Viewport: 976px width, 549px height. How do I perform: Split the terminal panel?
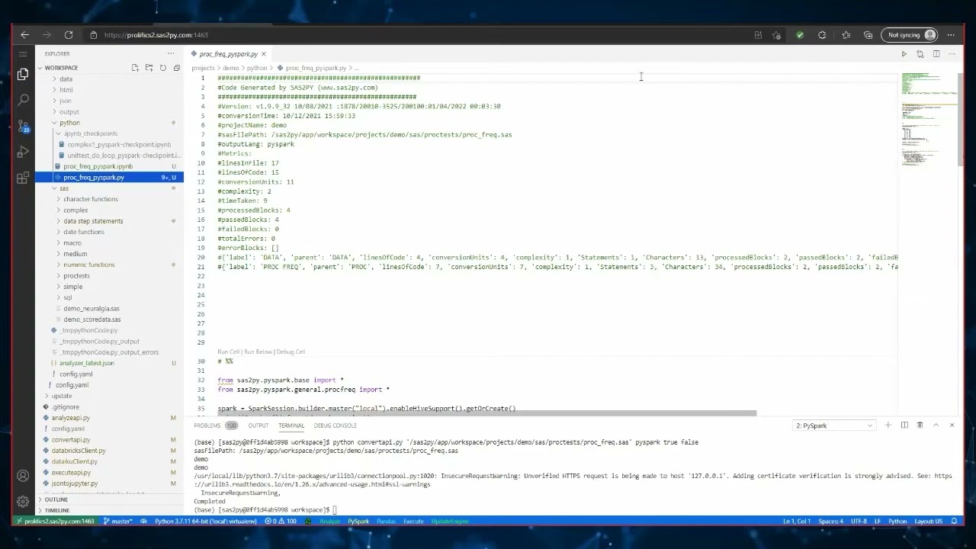[904, 425]
